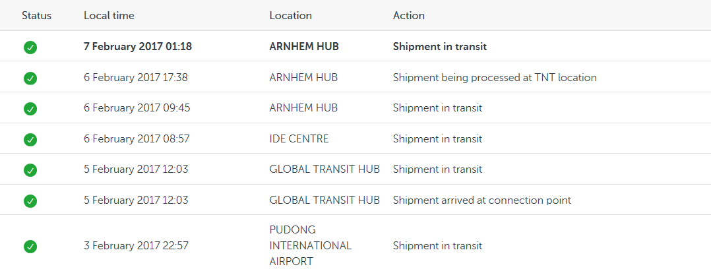Click the checkmark beside Shipment arrived at connection point
This screenshot has width=711, height=275.
click(x=30, y=200)
